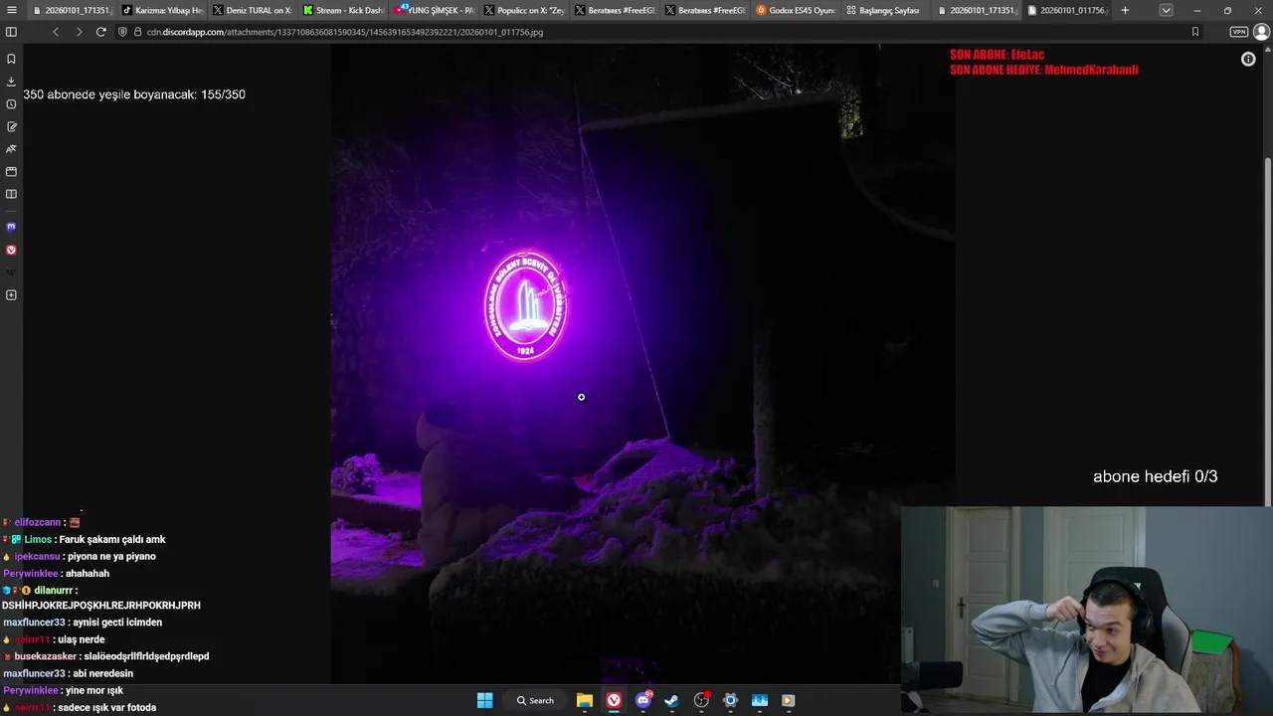Switch to Stream - Kick Dashboard tab

tap(341, 10)
